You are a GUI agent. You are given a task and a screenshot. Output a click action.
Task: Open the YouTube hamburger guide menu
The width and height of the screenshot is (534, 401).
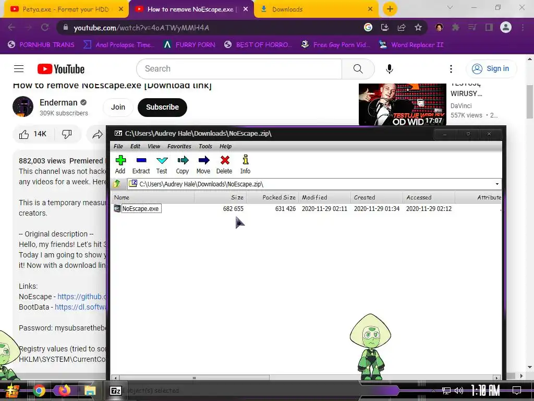[x=19, y=69]
